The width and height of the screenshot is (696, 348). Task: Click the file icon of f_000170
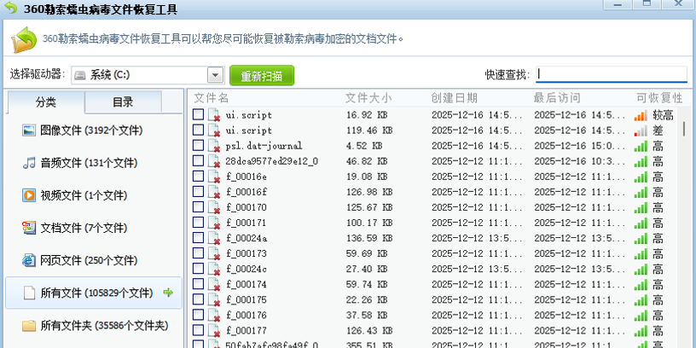click(x=214, y=207)
